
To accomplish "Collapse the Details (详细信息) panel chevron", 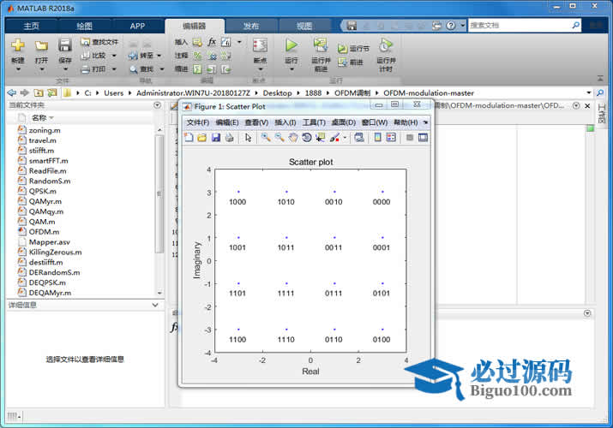I will point(154,305).
